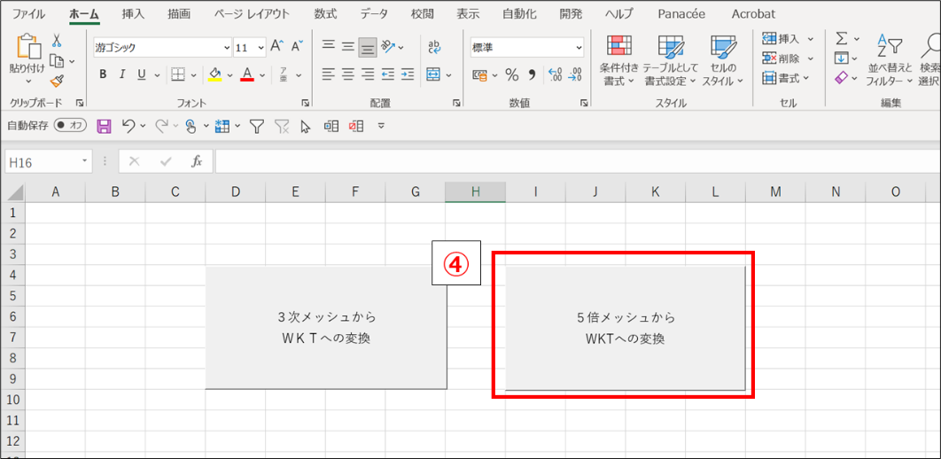The width and height of the screenshot is (941, 459).
Task: Toggle bottom align icon
Action: 368,47
